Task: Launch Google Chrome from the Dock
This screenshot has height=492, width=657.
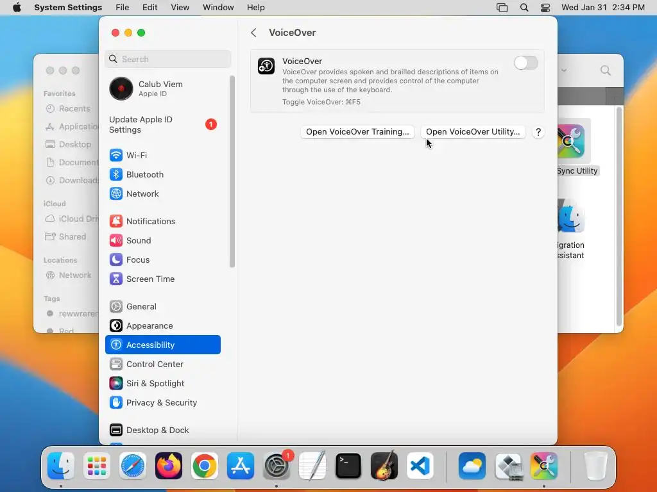Action: tap(205, 466)
